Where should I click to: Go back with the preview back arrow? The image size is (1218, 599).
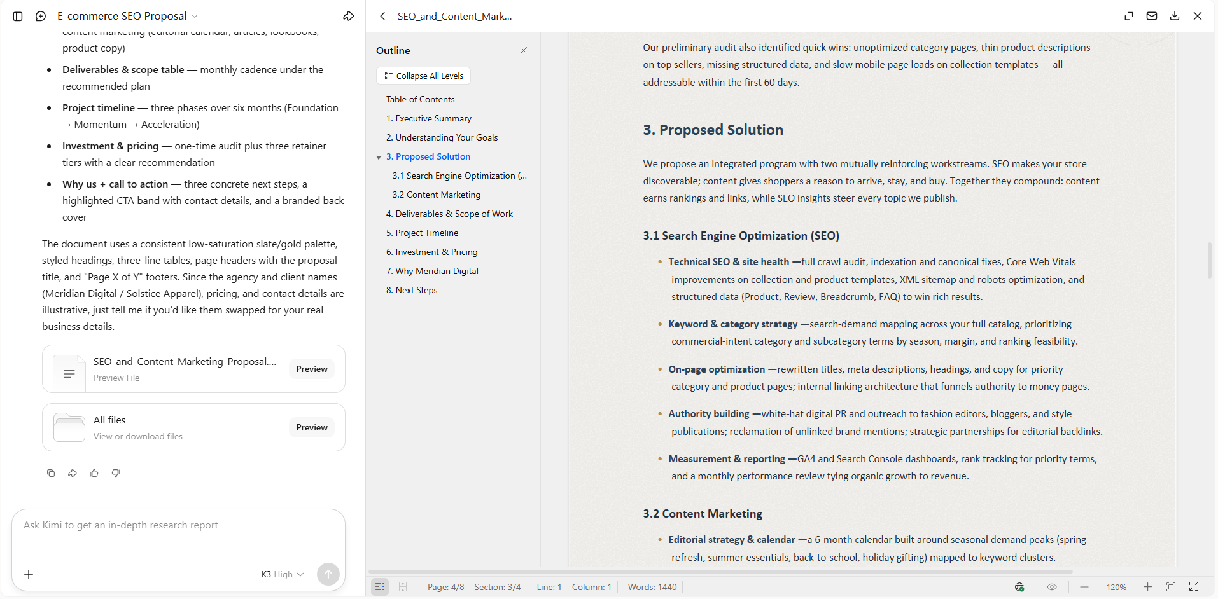[382, 16]
